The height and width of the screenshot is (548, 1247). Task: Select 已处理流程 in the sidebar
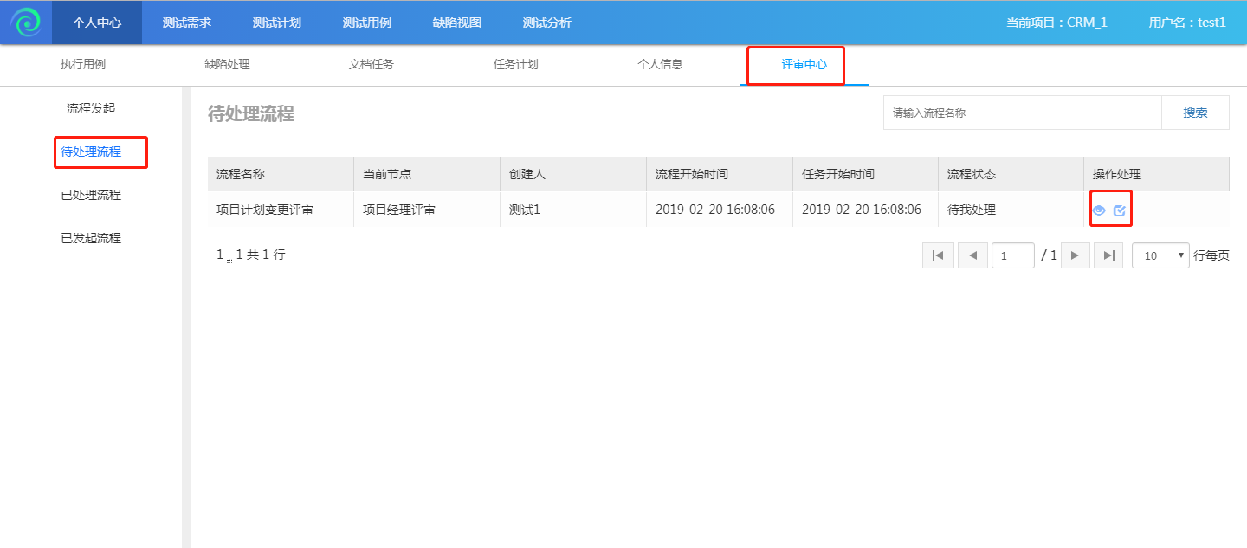tap(91, 195)
